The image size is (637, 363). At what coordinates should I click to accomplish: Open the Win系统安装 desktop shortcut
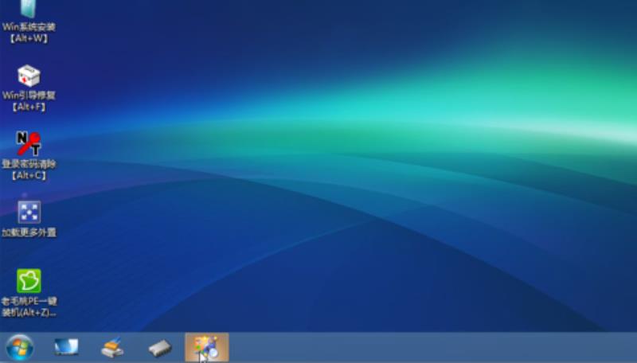29,21
